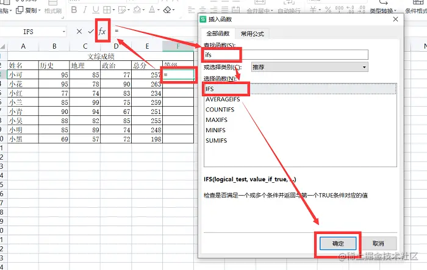This screenshot has height=270, width=427.
Task: Click total score cell 198
Action: click(147, 139)
